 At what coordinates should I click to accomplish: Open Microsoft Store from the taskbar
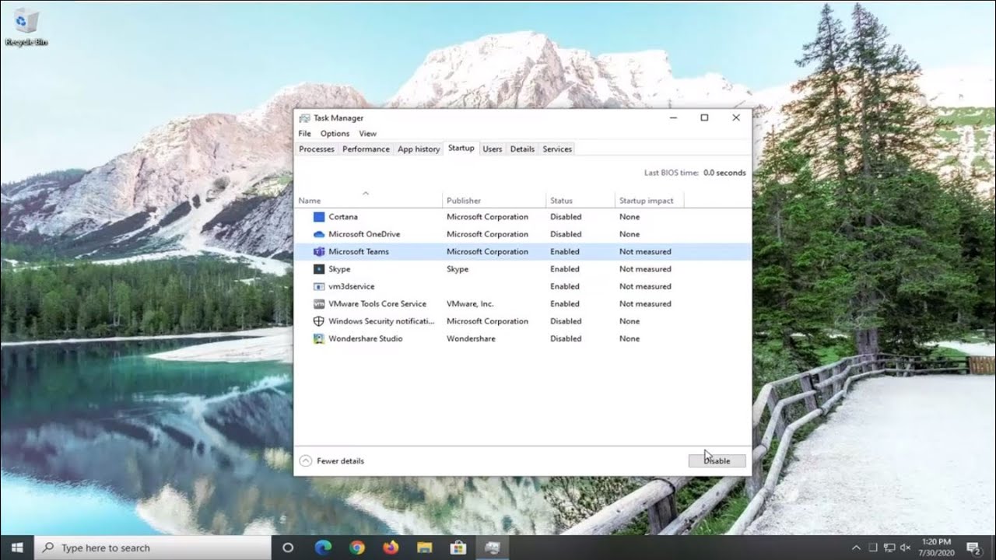[x=458, y=548]
